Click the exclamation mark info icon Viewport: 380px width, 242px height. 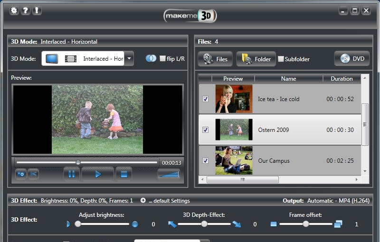(37, 10)
